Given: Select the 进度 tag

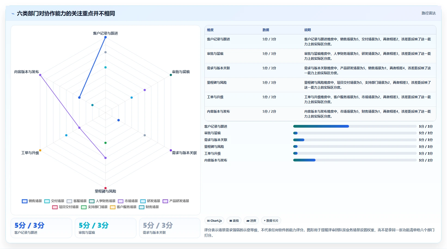Looking at the screenshot, I should 251,221.
